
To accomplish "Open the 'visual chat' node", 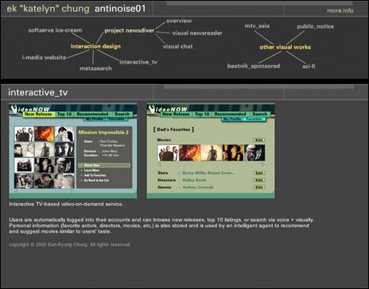I will tap(178, 46).
